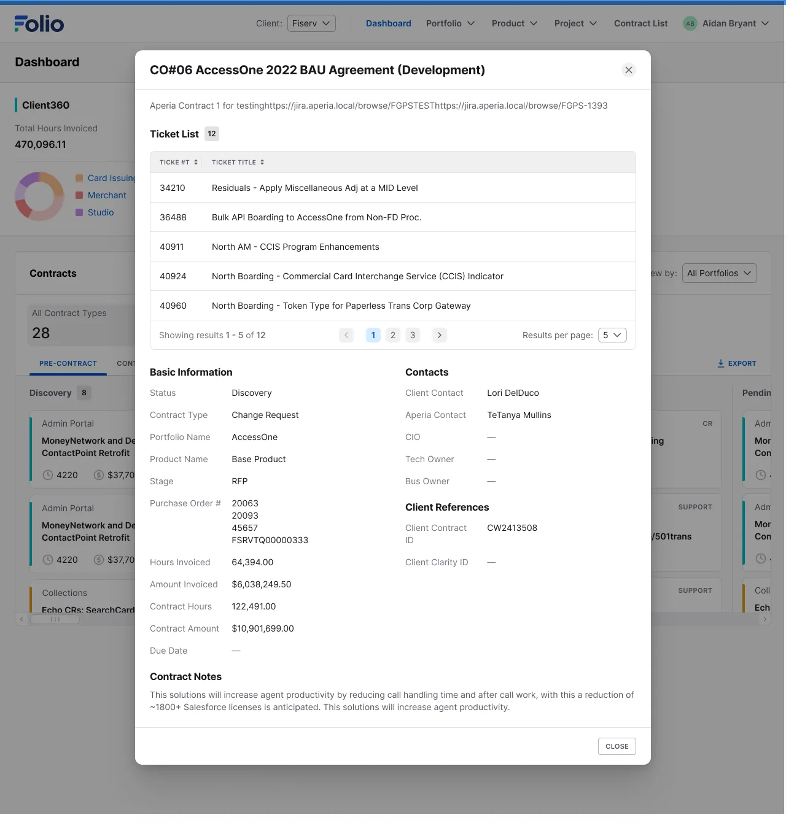Click purchase order FSRVTQ00000333
Image resolution: width=786 pixels, height=831 pixels.
click(270, 540)
